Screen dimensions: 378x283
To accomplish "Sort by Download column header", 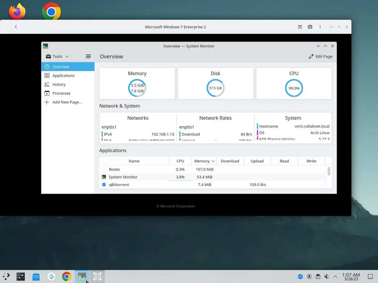I will tap(230, 161).
